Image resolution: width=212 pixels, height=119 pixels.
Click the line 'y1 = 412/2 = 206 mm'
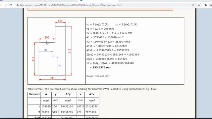[100, 29]
